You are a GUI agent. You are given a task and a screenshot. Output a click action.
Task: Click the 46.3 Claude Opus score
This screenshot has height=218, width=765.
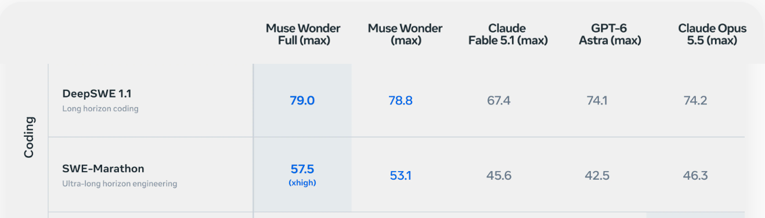695,176
